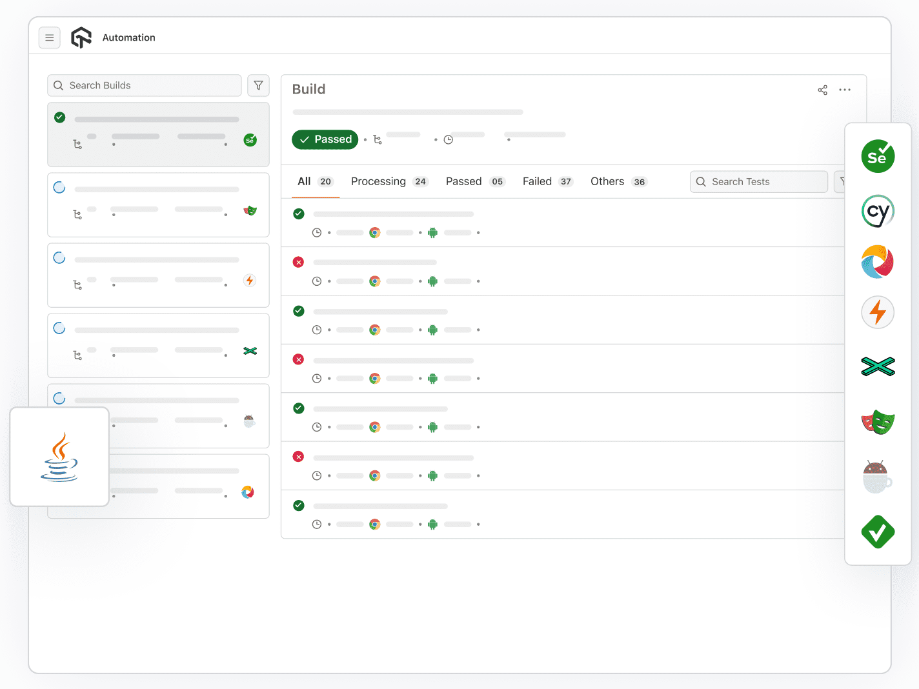Viewport: 919px width, 689px height.
Task: Click the green Passed status button
Action: pos(325,139)
